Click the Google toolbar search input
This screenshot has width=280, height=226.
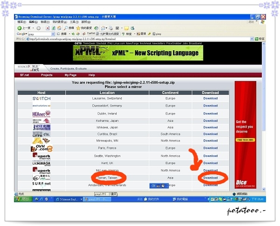tap(40, 34)
